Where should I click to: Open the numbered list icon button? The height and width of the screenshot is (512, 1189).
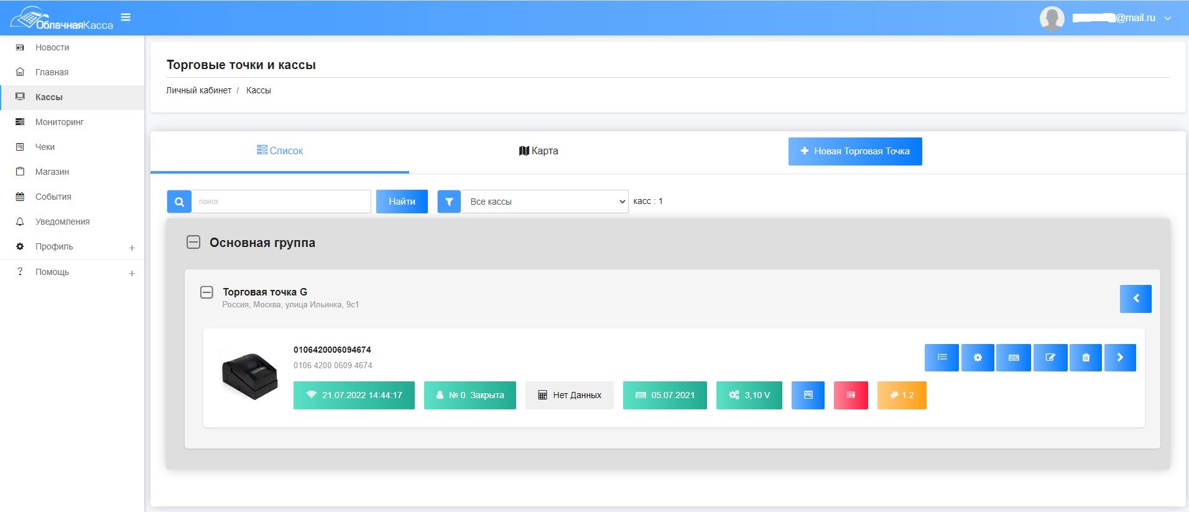click(x=941, y=358)
